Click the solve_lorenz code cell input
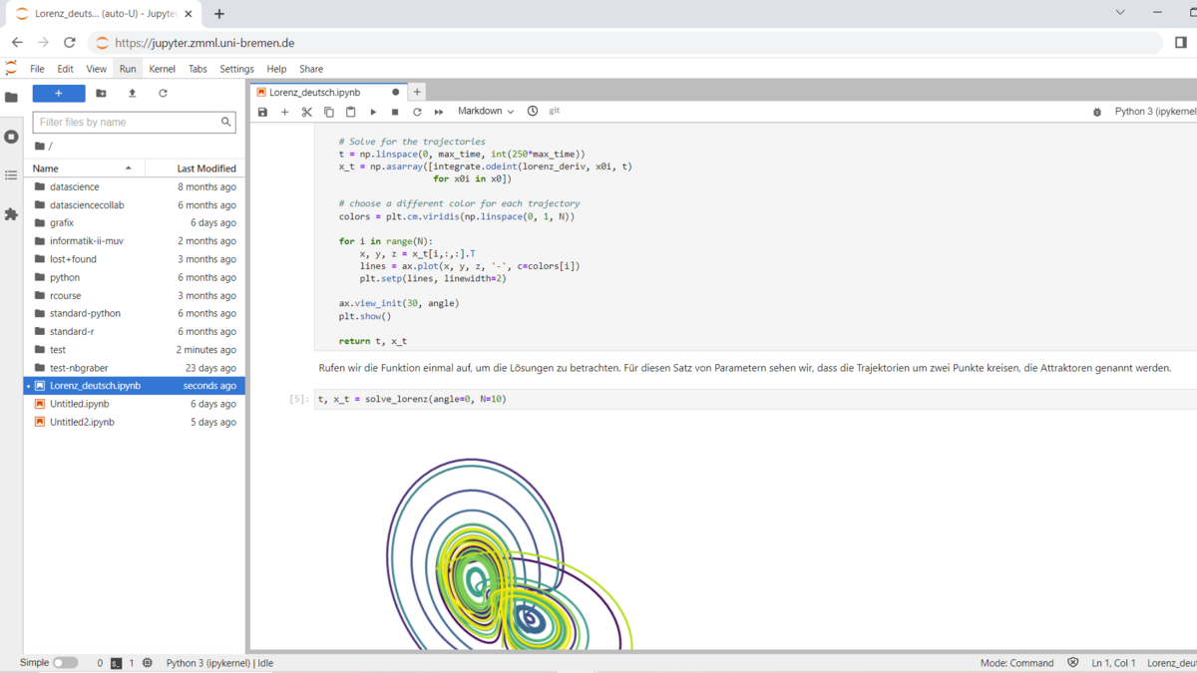The width and height of the screenshot is (1197, 673). click(755, 399)
